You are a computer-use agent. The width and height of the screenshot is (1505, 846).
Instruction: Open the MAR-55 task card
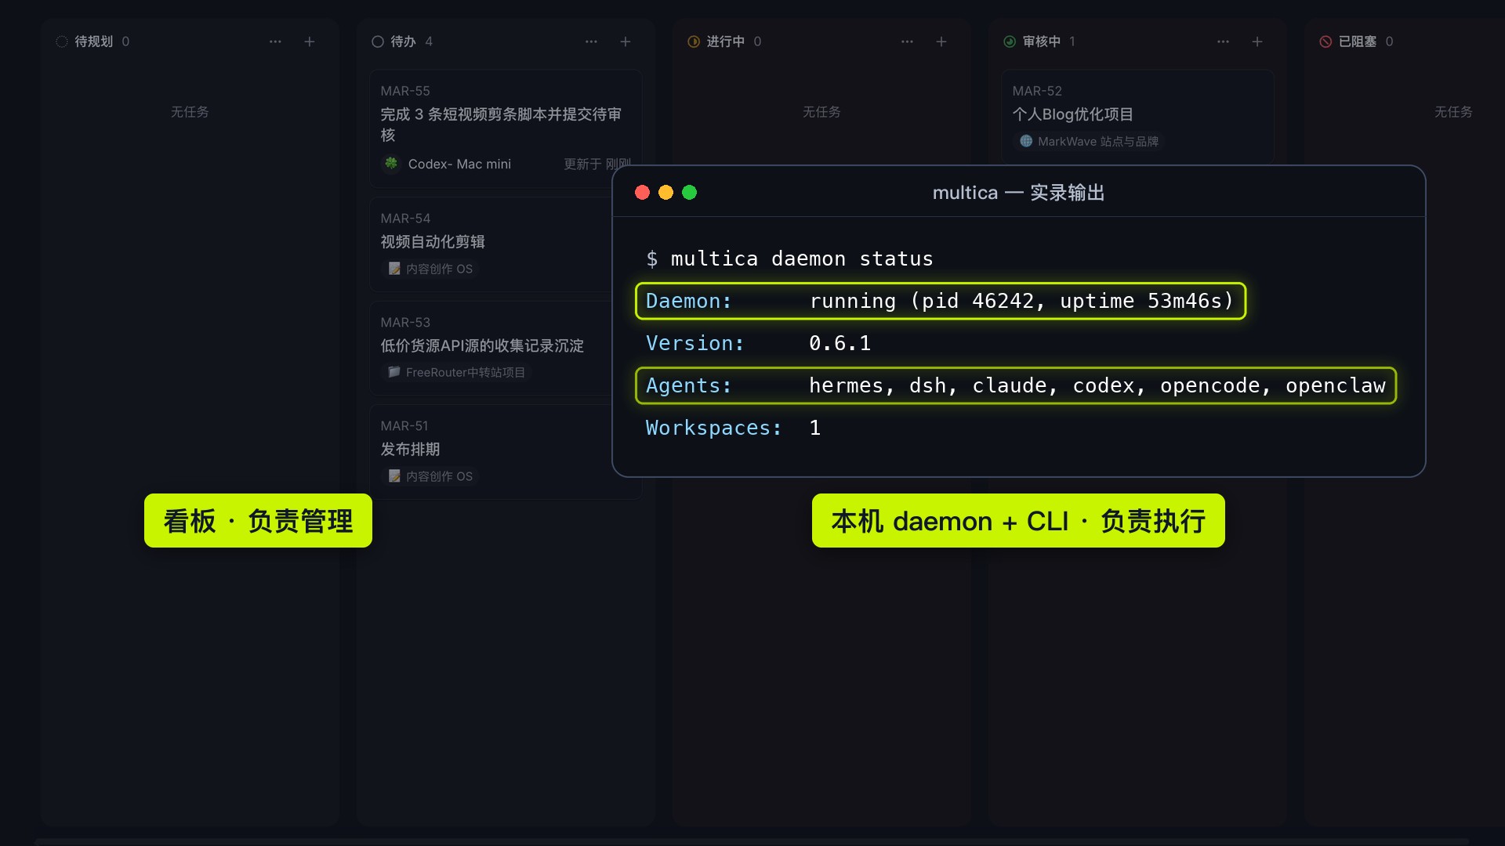[506, 128]
